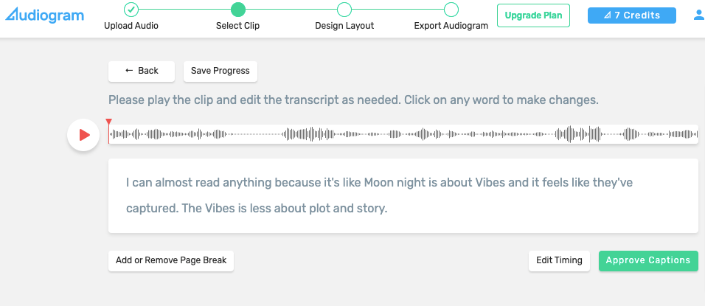The height and width of the screenshot is (306, 705).
Task: Select the word "Vibes" in the second transcript line
Action: (x=220, y=209)
